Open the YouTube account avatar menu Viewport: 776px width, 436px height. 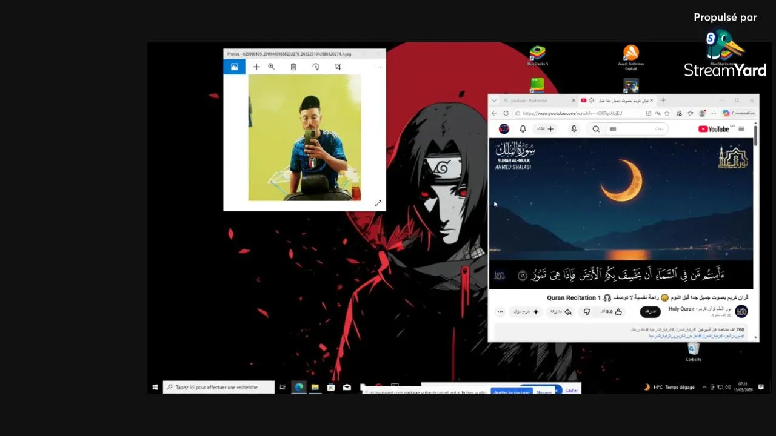[504, 129]
